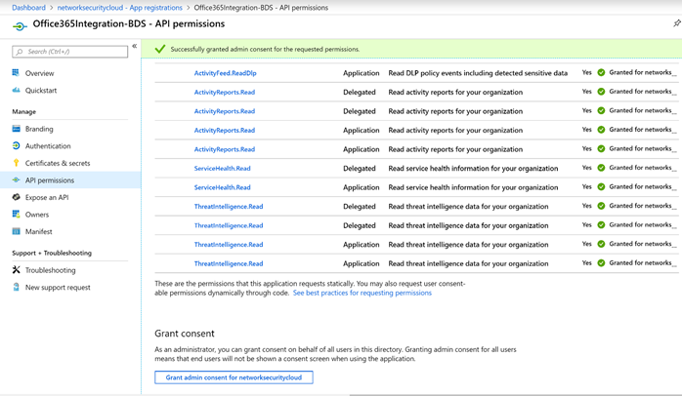Click the granted status icon for Delegated ServiceHealth.Read
This screenshot has height=396, width=682.
(601, 168)
